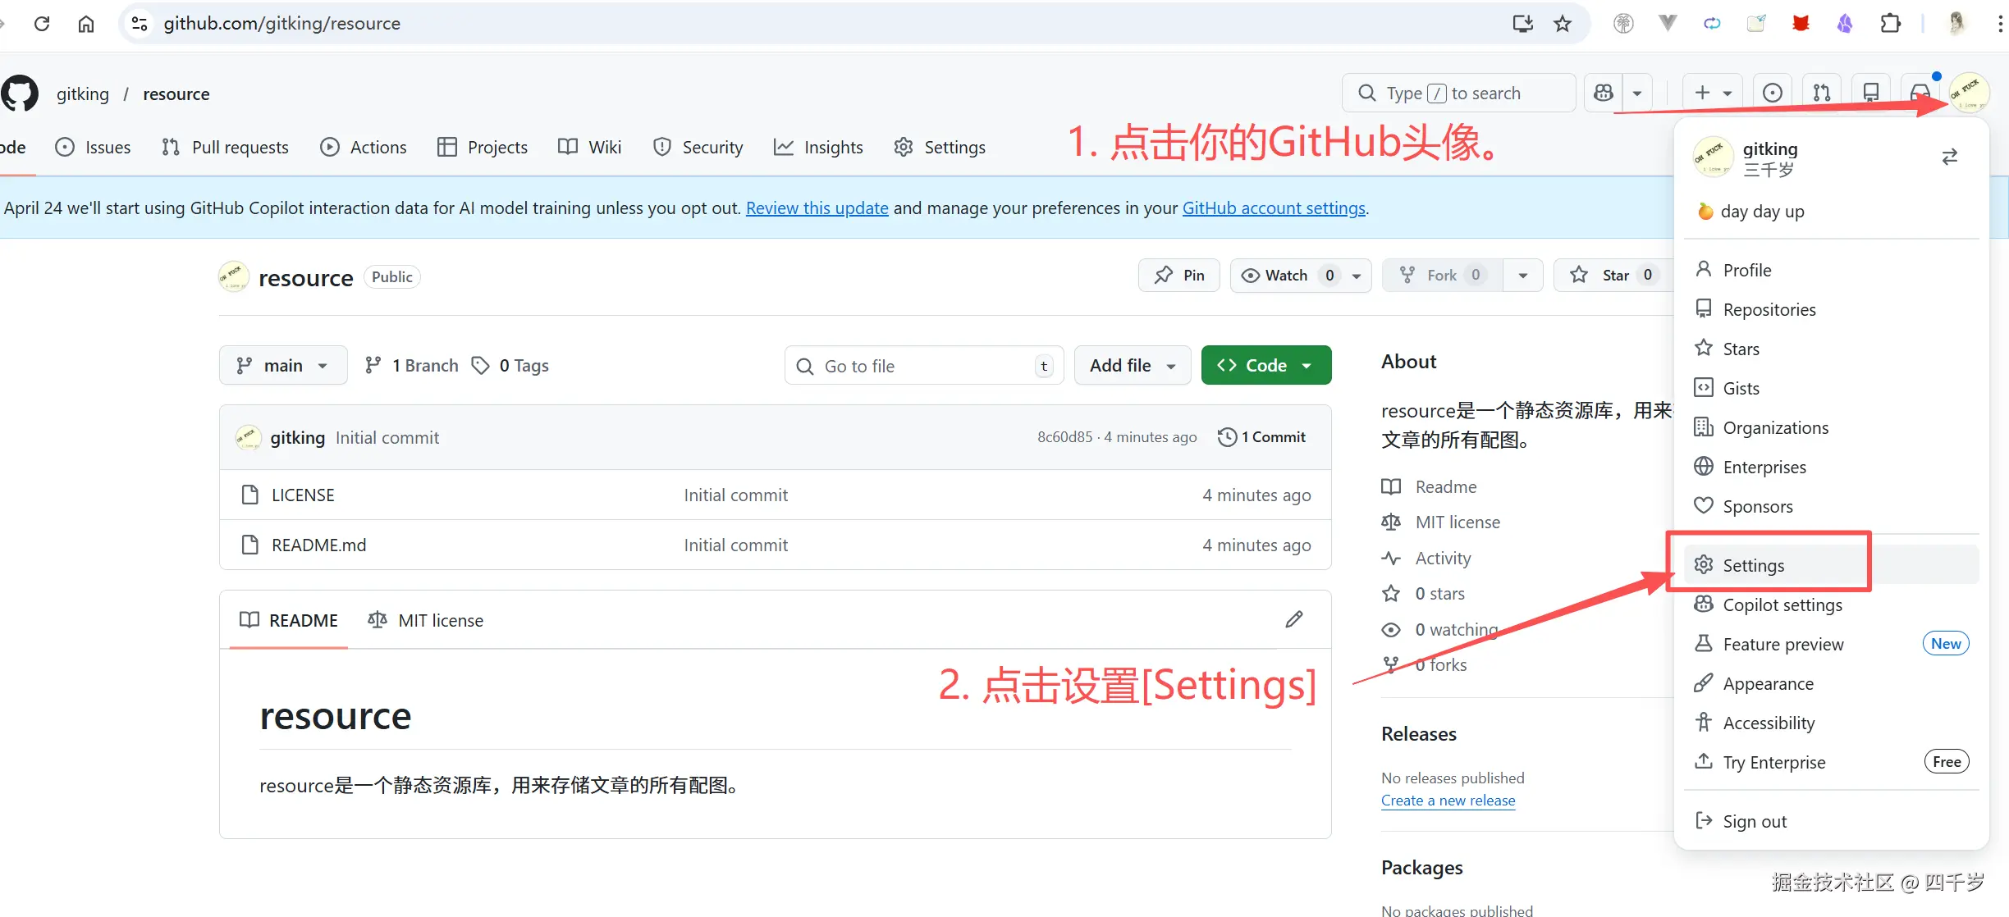Pin the resource repository
The image size is (2009, 917).
pyautogui.click(x=1178, y=275)
